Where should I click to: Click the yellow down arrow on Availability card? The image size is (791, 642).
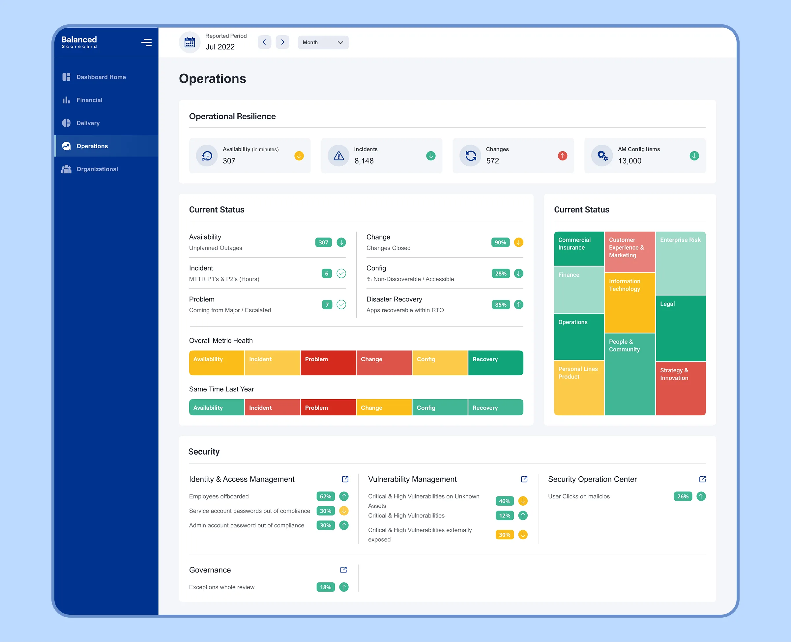[x=299, y=156]
